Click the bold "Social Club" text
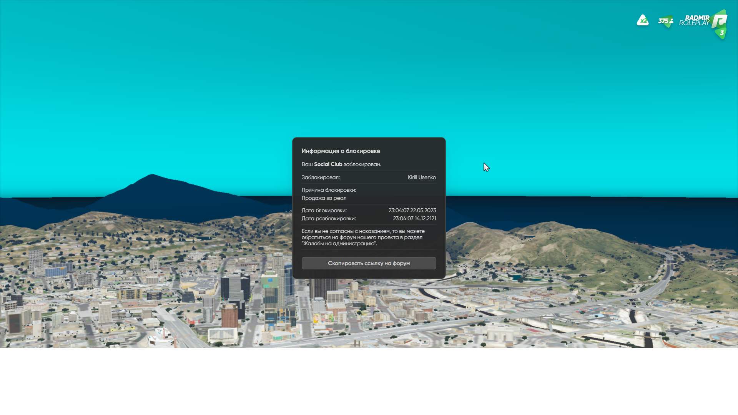This screenshot has width=738, height=415. [x=328, y=164]
